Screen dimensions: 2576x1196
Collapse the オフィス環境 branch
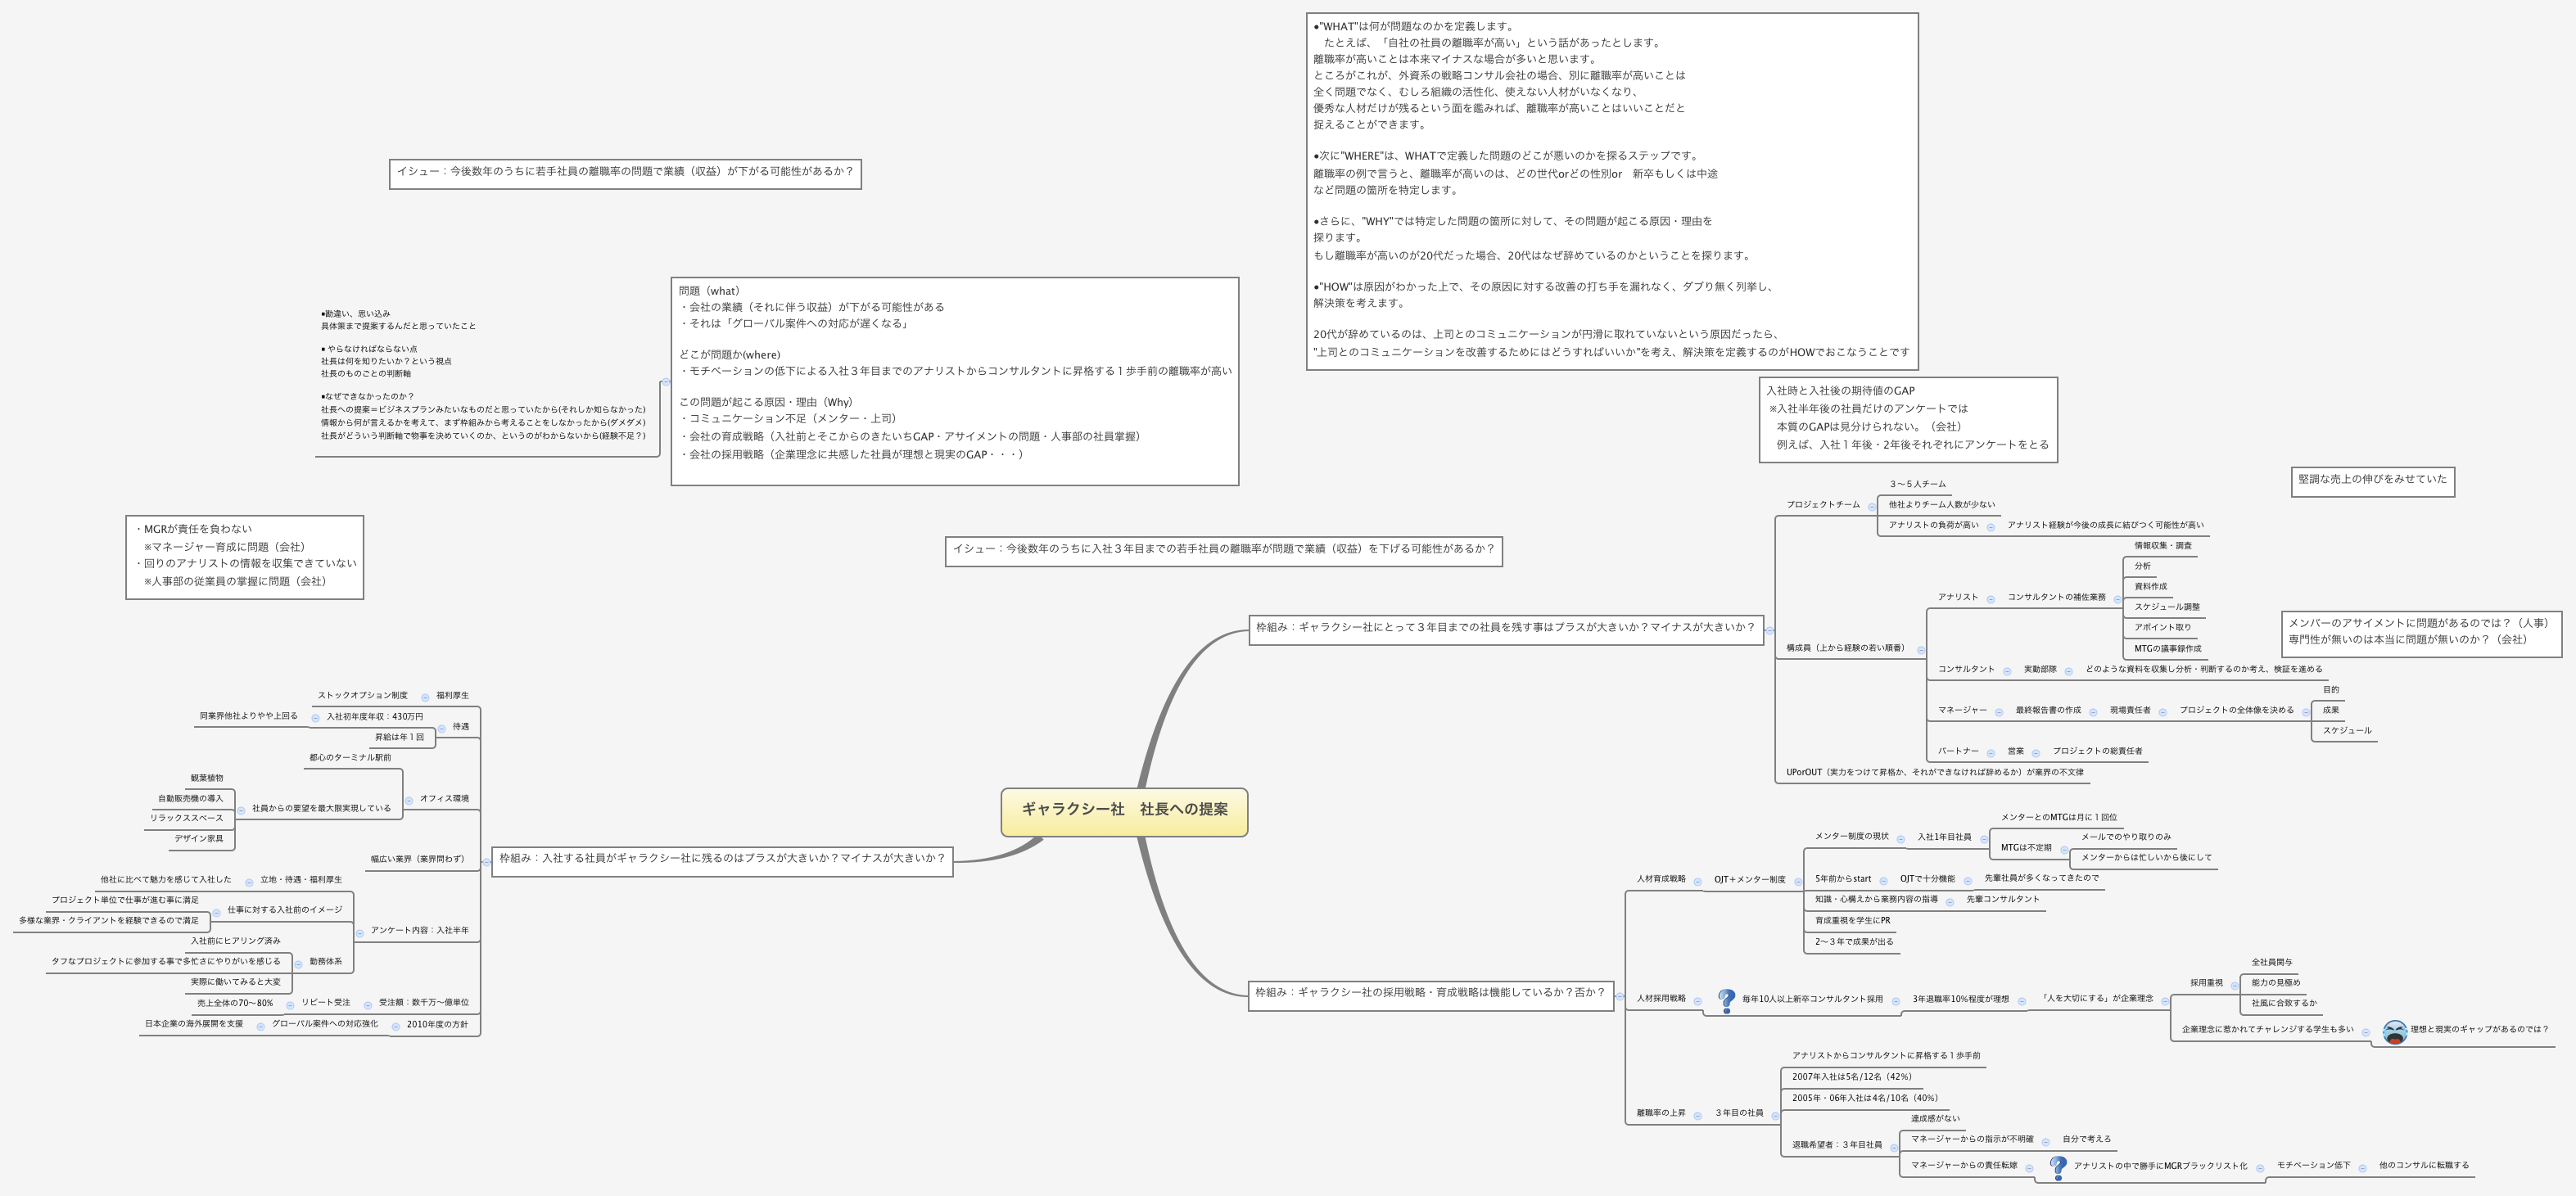tap(409, 801)
